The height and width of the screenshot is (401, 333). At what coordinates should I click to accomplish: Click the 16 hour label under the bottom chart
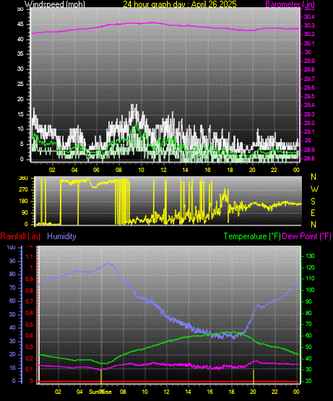[x=209, y=392]
